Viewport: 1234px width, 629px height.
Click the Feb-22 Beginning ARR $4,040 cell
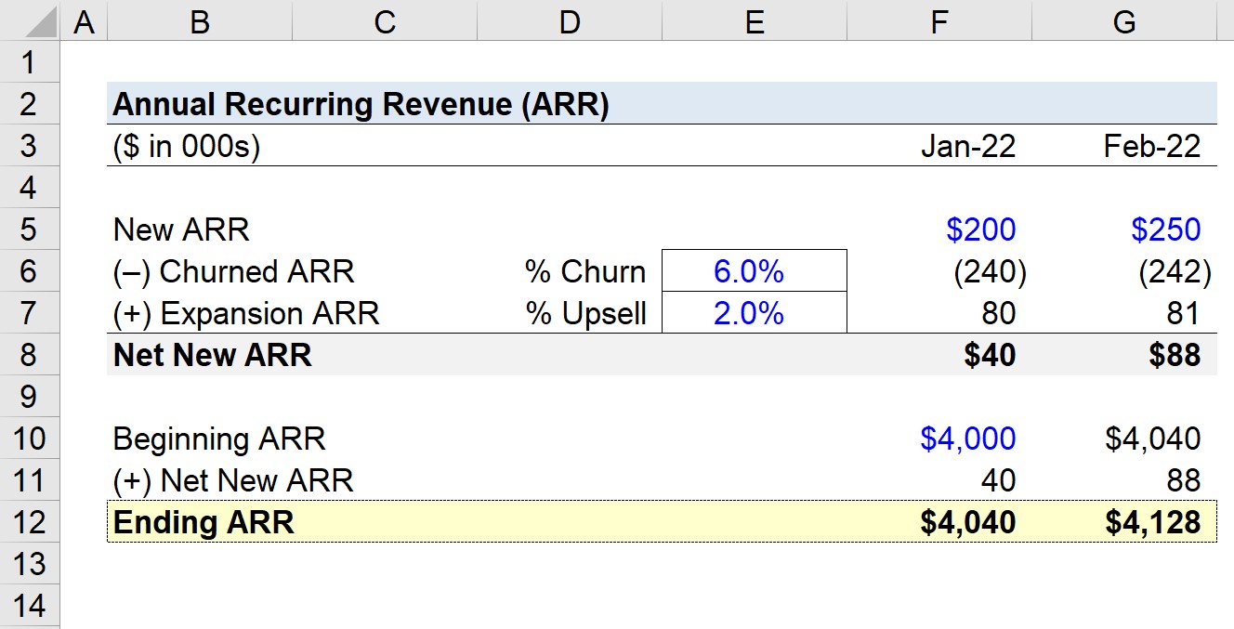(1124, 438)
